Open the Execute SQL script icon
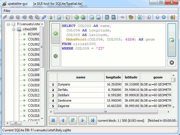 coord(59,17)
